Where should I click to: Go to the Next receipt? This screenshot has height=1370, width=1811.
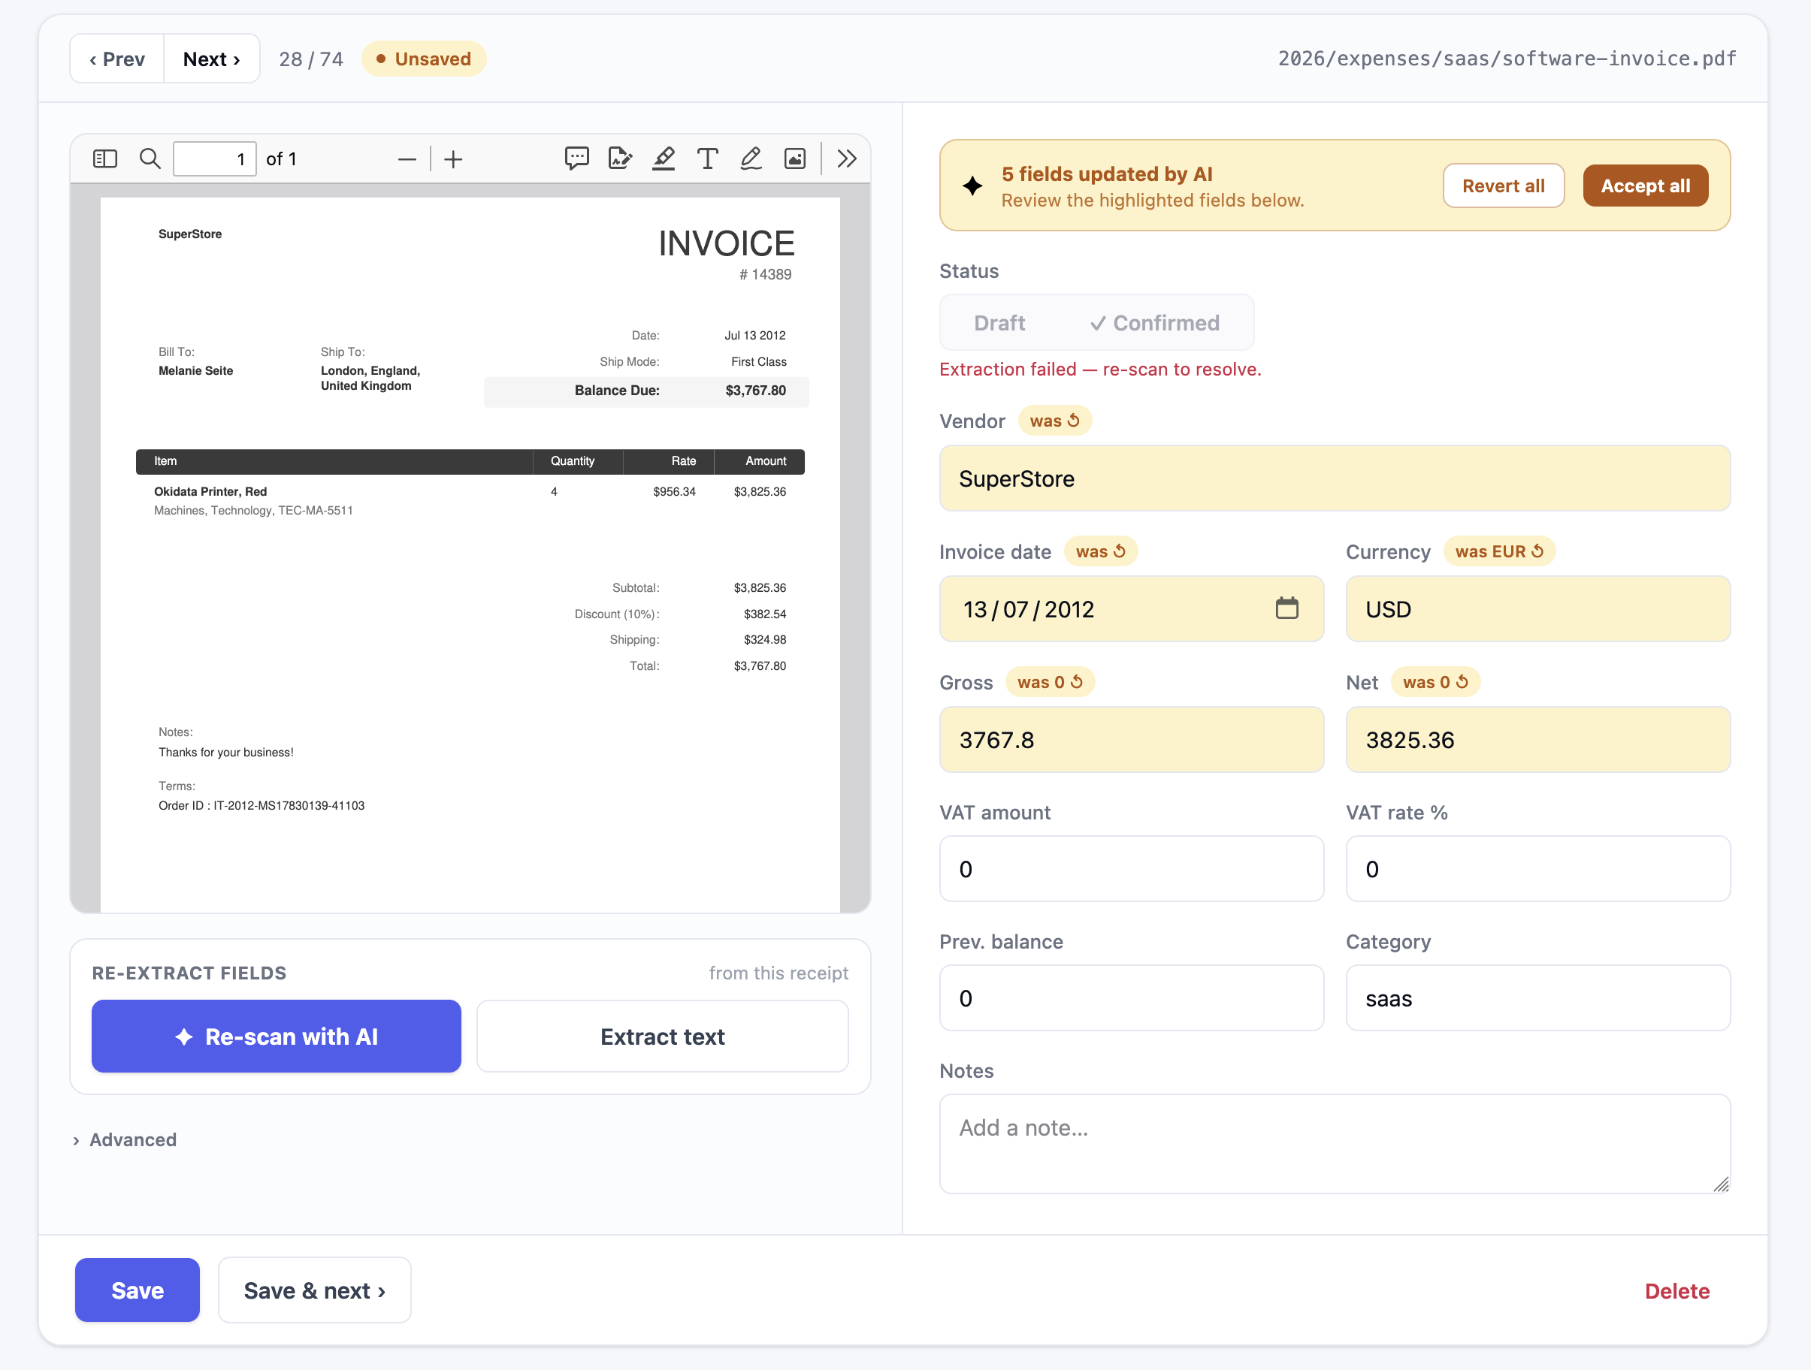(x=211, y=59)
